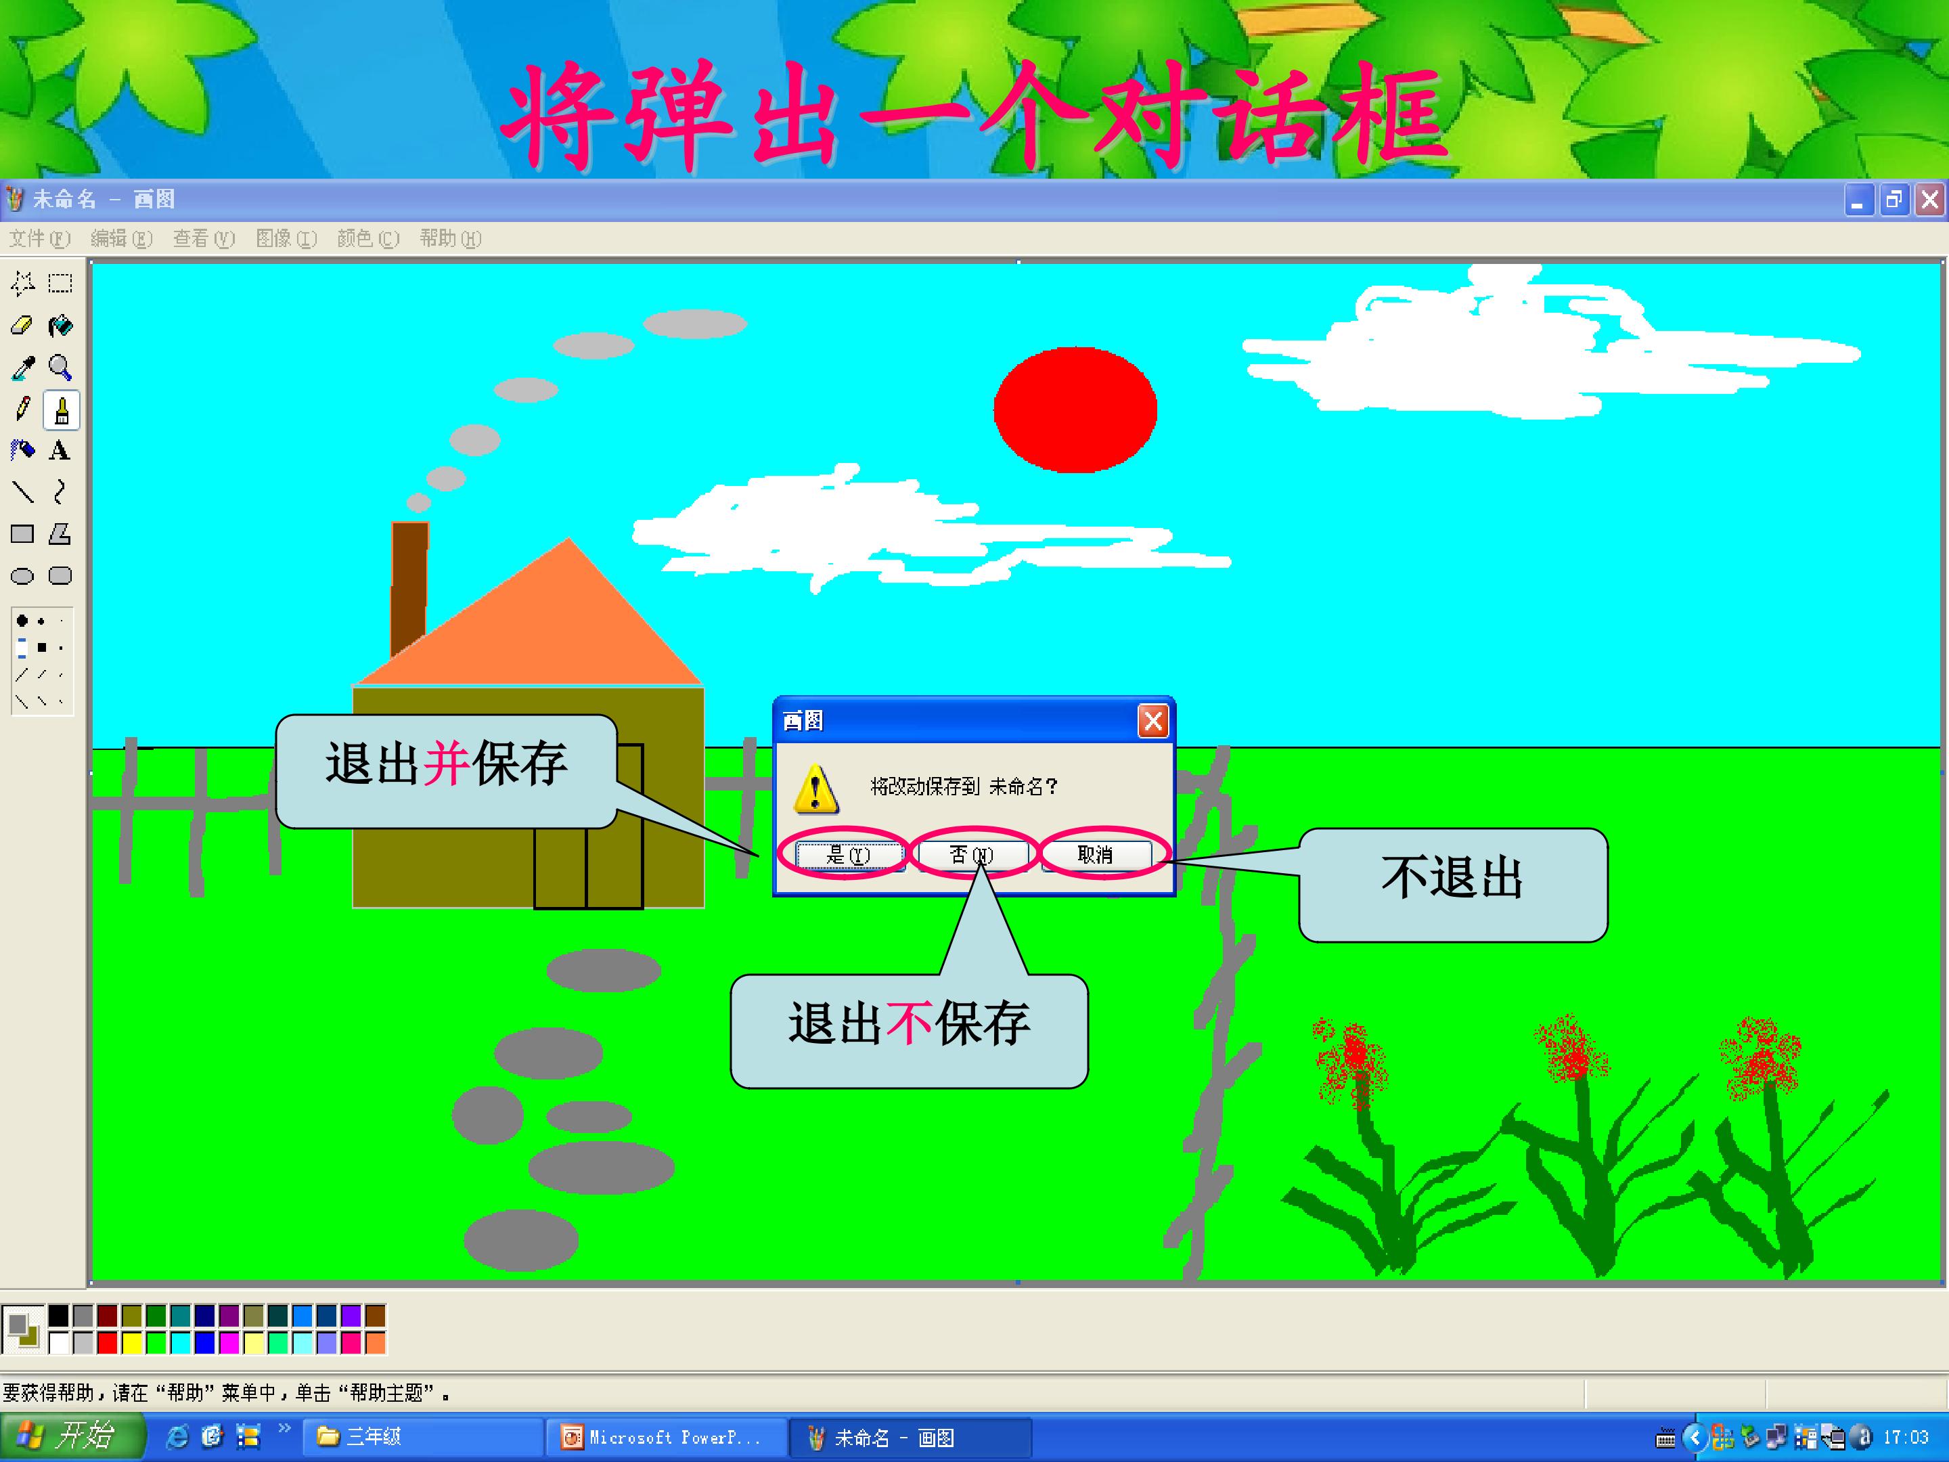Screen dimensions: 1949x1462
Task: Pick the red color swatch in palette
Action: coord(108,1343)
